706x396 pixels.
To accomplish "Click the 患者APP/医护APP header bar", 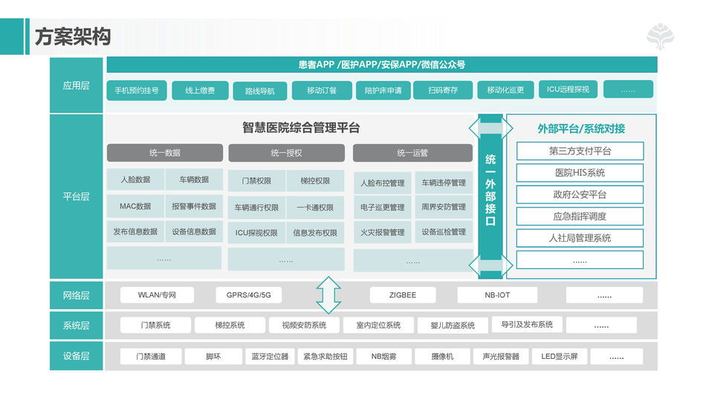I will pos(381,65).
